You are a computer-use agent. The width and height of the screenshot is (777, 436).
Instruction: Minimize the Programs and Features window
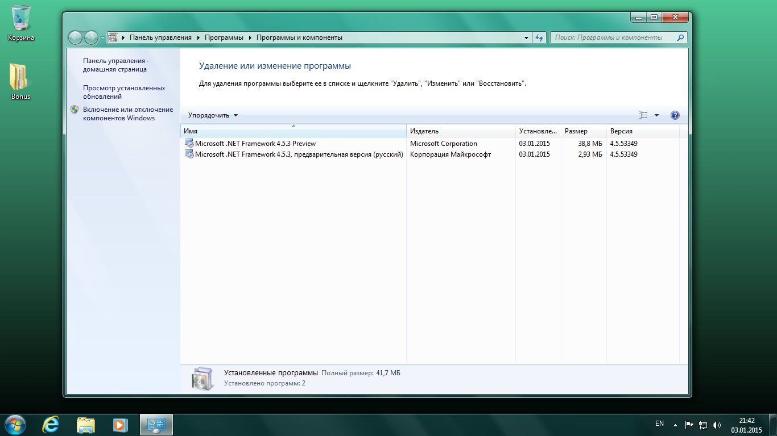click(638, 18)
